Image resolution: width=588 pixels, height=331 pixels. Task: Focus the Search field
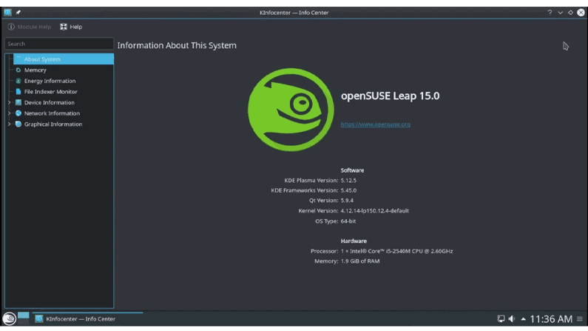tap(59, 44)
